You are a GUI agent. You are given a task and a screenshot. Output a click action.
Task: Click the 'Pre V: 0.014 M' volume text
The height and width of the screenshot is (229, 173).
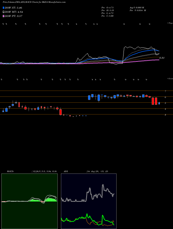(x=138, y=10)
